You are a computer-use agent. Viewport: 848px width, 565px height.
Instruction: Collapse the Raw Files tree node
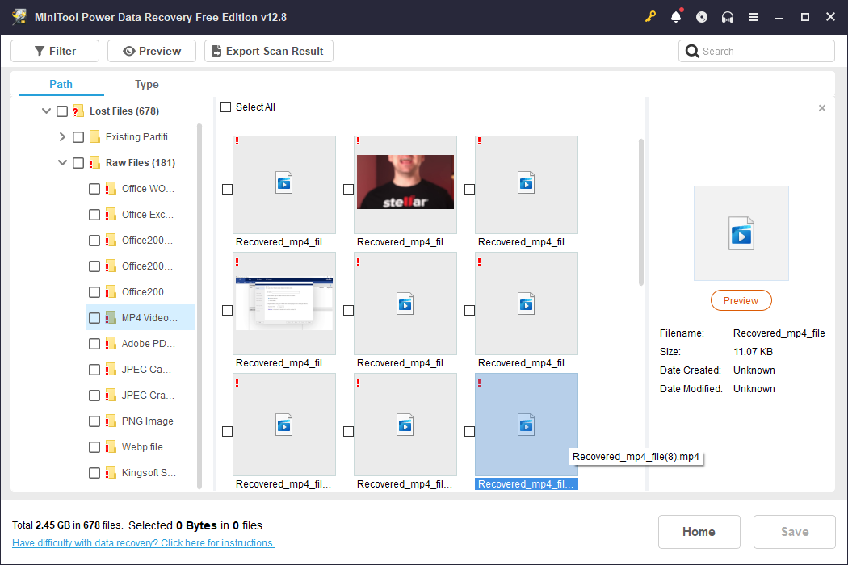[x=62, y=162]
